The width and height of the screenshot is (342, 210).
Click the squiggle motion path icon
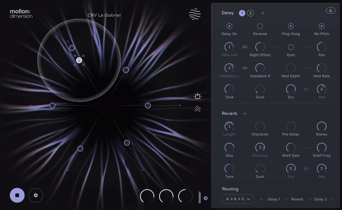[198, 109]
